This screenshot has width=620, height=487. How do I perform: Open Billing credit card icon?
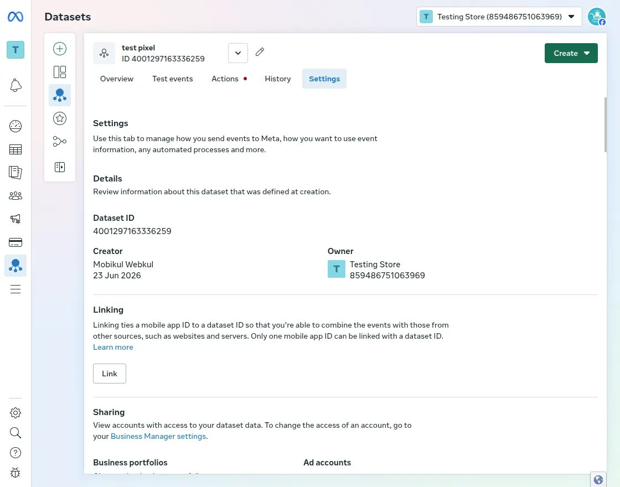[x=15, y=242]
